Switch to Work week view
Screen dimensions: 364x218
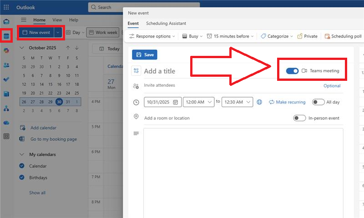pos(103,32)
